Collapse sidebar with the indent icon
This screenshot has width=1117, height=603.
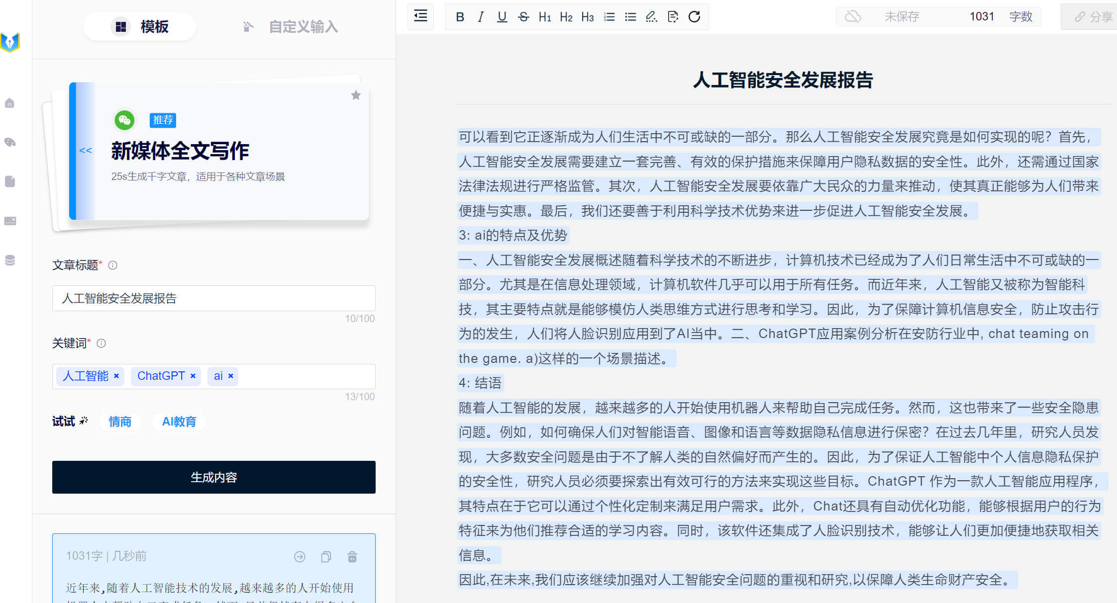420,16
